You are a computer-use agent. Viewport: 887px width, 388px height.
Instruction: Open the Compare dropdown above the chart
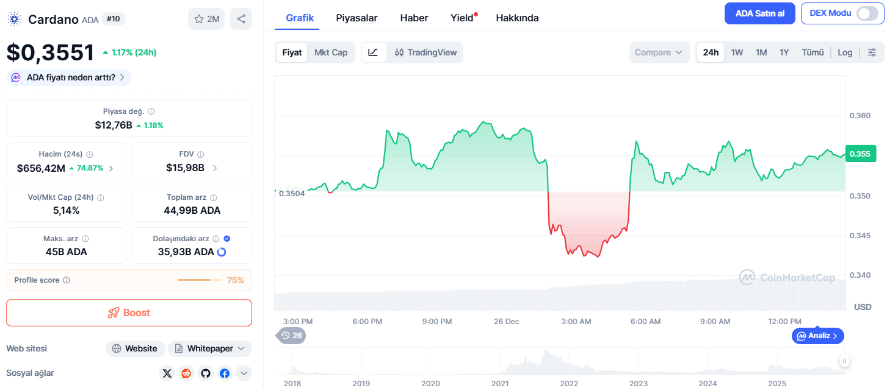(x=659, y=52)
